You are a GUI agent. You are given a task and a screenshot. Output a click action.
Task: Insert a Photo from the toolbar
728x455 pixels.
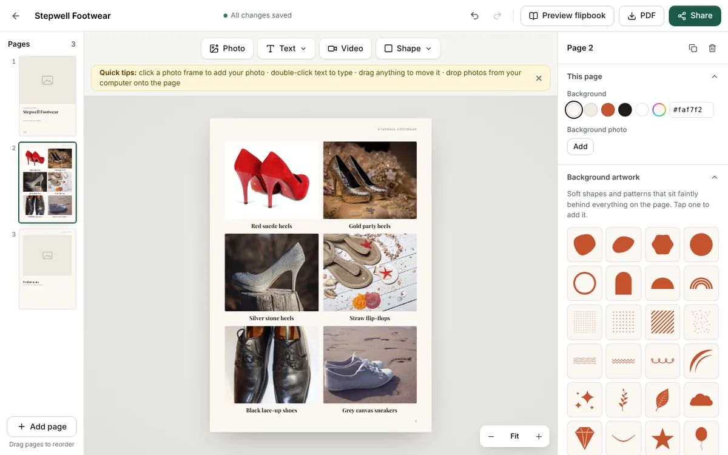pyautogui.click(x=227, y=49)
